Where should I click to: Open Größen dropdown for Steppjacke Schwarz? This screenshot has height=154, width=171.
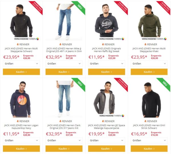[21, 64]
